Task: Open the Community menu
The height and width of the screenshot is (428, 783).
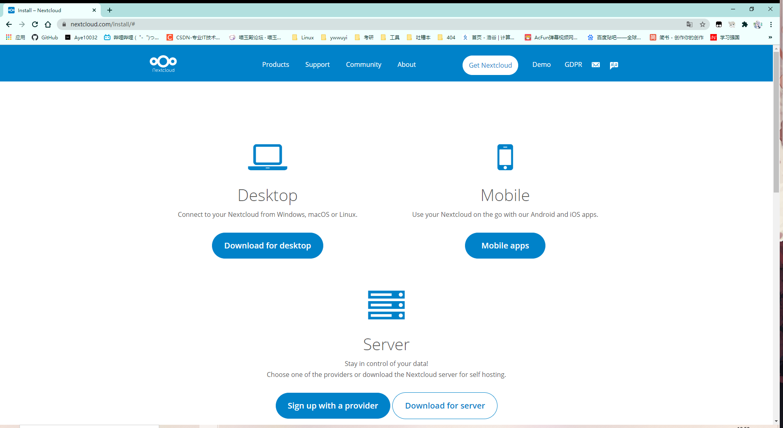Action: (x=363, y=64)
